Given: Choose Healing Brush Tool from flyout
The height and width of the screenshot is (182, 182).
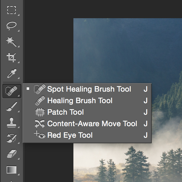Looking at the screenshot, I should point(87,100).
